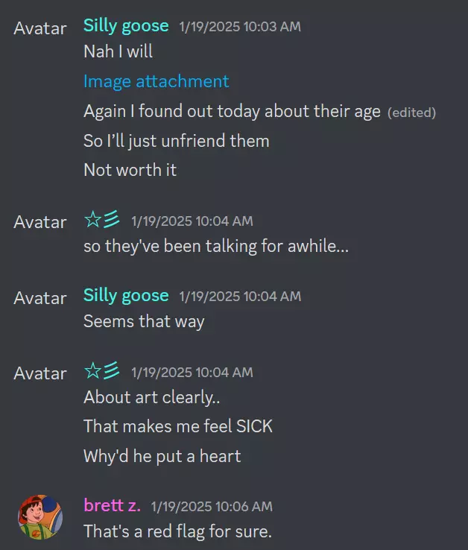Click the star username above "About art clearly.."

101,370
